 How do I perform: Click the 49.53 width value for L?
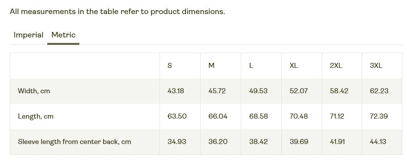pos(258,91)
